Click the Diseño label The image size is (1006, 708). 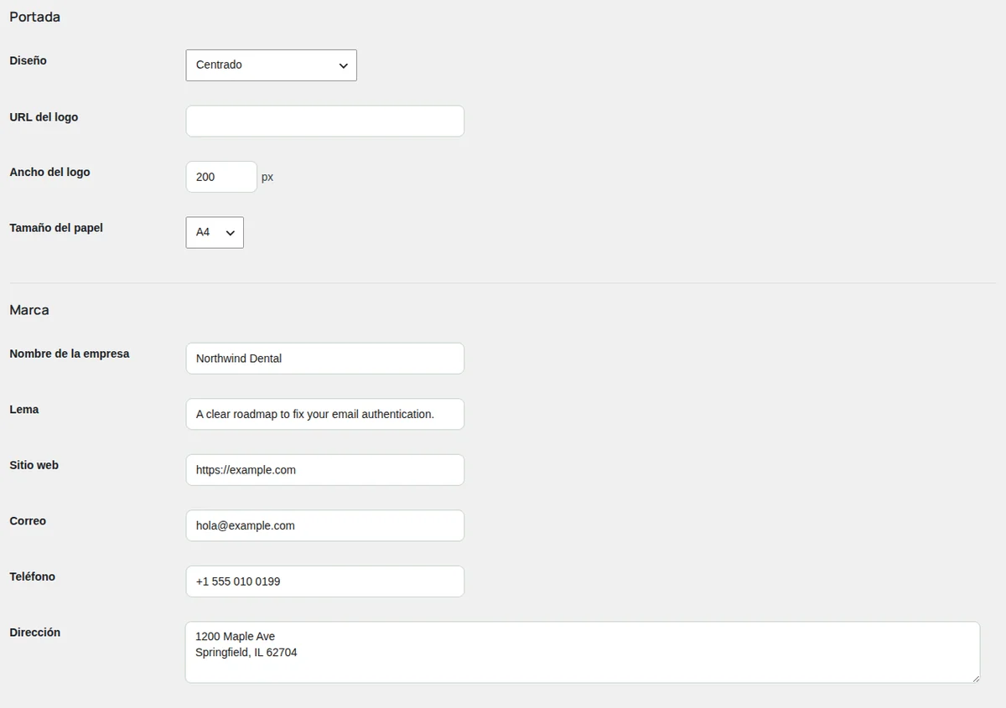tap(29, 61)
